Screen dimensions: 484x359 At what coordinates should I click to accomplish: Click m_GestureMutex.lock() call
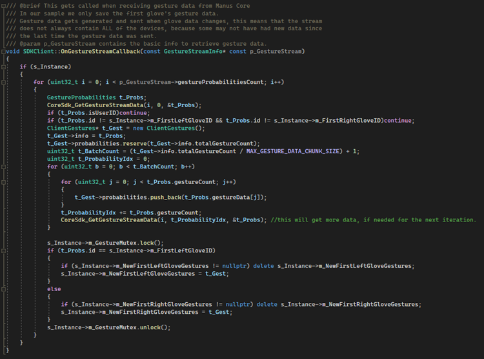pos(126,243)
